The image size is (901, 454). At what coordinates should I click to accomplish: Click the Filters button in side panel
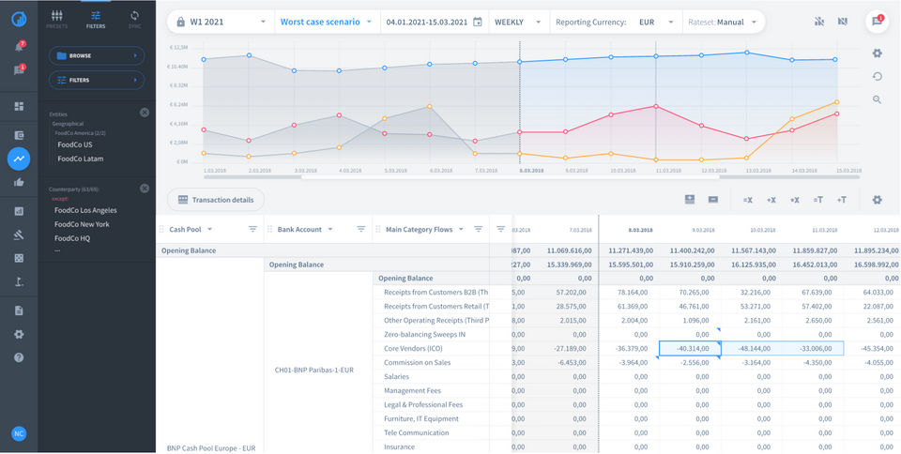click(97, 80)
